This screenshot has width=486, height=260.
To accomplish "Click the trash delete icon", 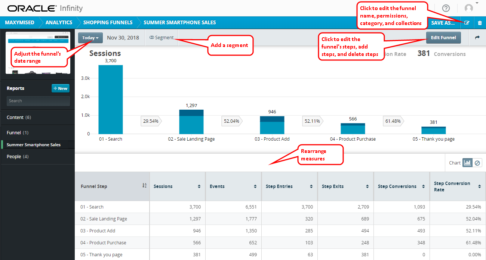I will pos(480,23).
